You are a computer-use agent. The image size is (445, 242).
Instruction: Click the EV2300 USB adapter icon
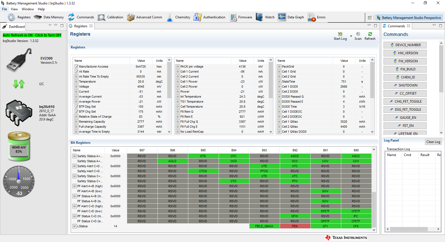point(19,60)
